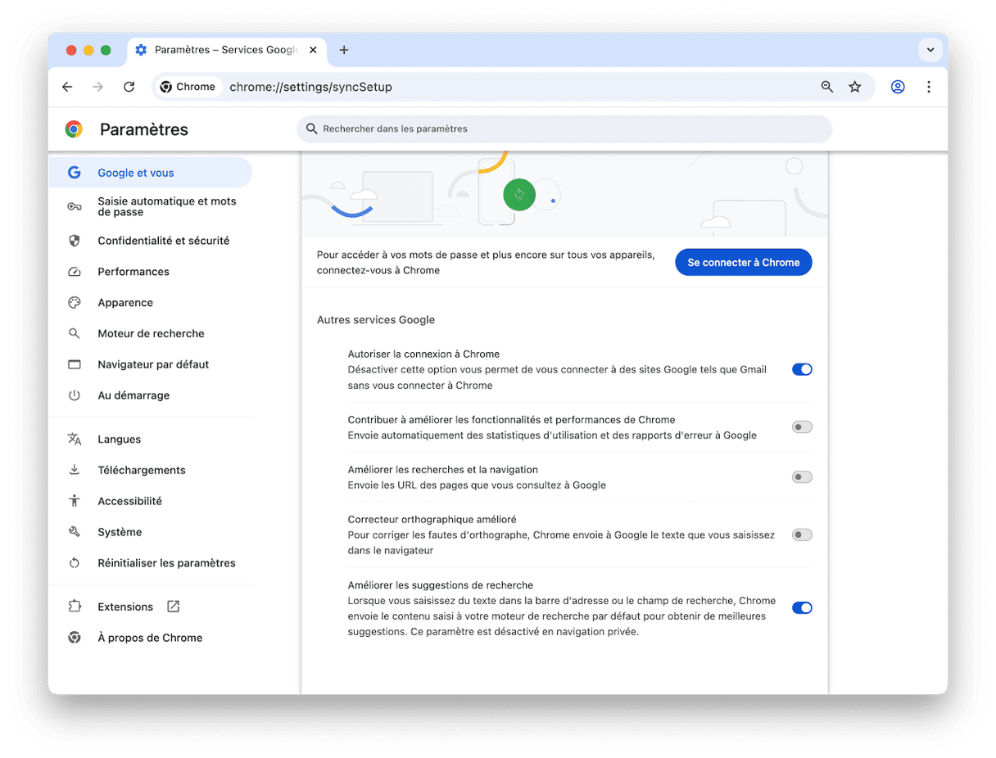
Task: Expand the tab search dropdown arrow
Action: click(x=930, y=50)
